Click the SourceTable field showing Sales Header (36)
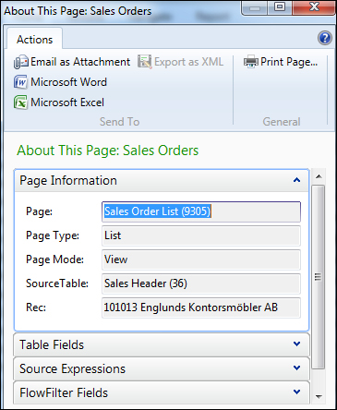This screenshot has width=337, height=410. tap(201, 283)
